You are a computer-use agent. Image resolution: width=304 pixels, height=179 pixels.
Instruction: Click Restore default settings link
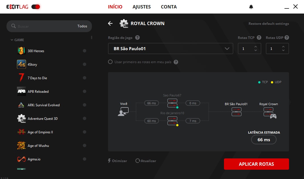click(x=269, y=24)
